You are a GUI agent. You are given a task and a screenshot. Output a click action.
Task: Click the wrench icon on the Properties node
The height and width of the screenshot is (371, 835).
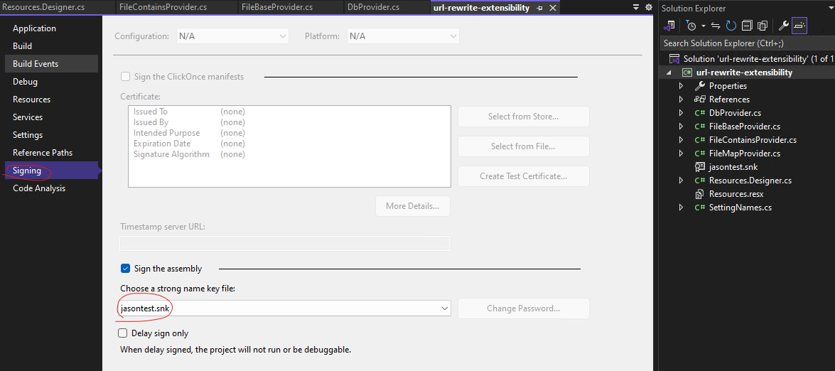tap(700, 86)
